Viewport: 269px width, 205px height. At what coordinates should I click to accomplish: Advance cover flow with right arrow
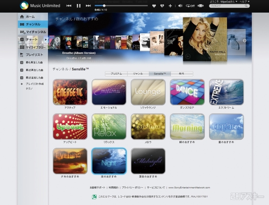point(244,41)
